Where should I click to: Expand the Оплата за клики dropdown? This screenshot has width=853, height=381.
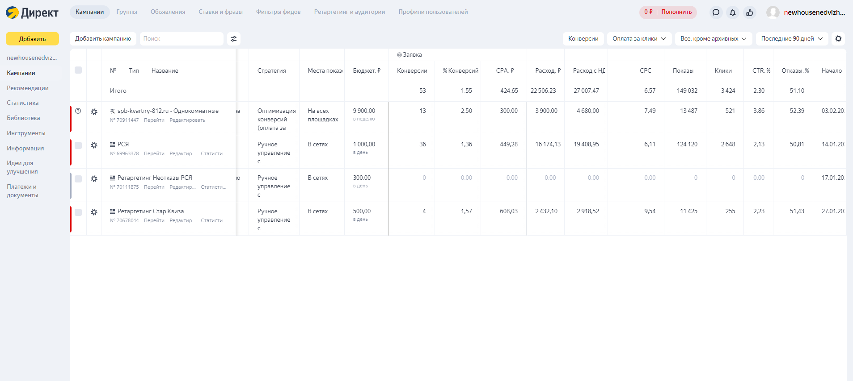[x=639, y=39]
